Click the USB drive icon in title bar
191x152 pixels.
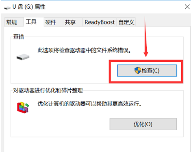(x=7, y=8)
